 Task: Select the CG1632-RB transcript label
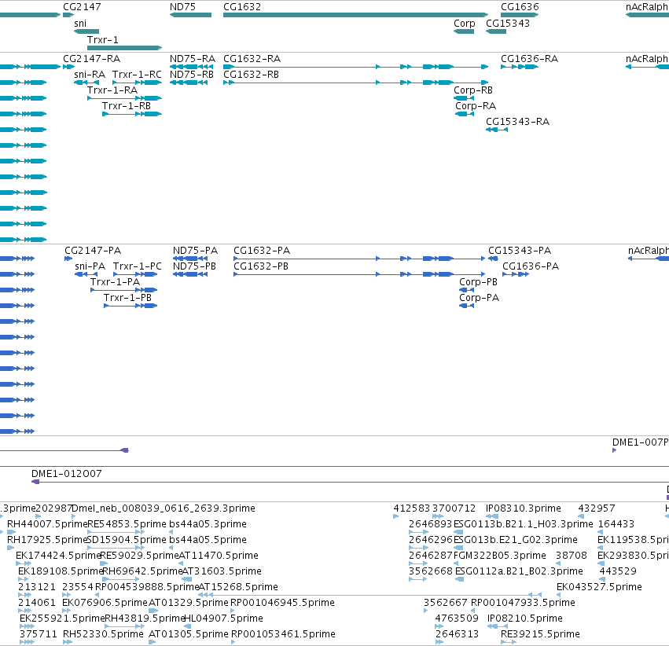[251, 75]
